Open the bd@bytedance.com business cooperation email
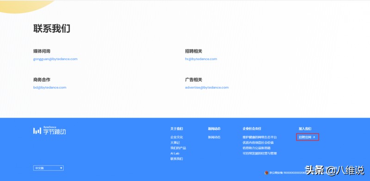 tap(50, 87)
